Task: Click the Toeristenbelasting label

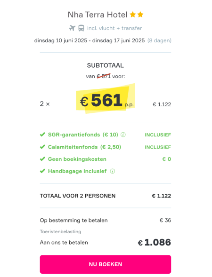Action: (x=60, y=231)
